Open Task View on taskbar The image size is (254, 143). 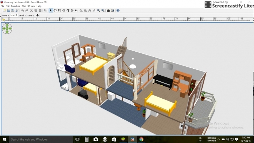coord(77,139)
